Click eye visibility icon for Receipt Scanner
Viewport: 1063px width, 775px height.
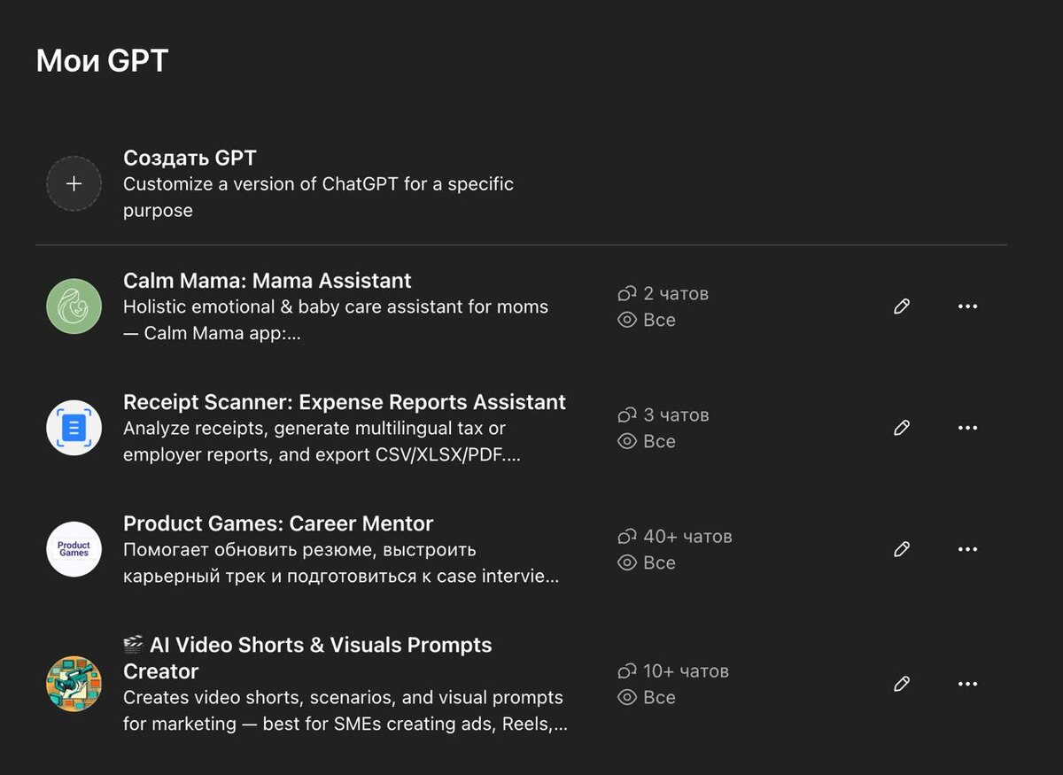627,441
